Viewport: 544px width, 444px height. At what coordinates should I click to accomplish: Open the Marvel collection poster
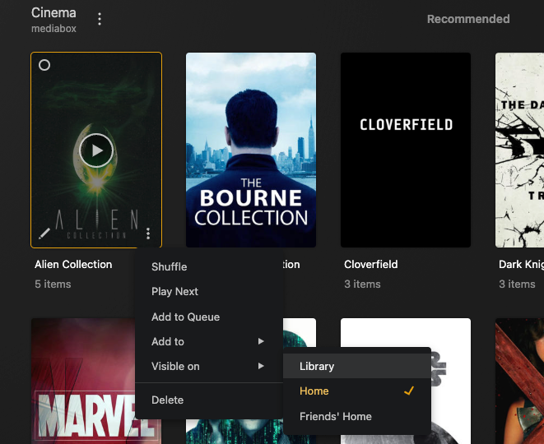(83, 381)
